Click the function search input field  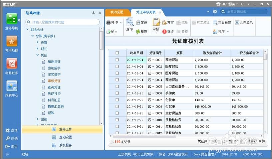coord(62,22)
